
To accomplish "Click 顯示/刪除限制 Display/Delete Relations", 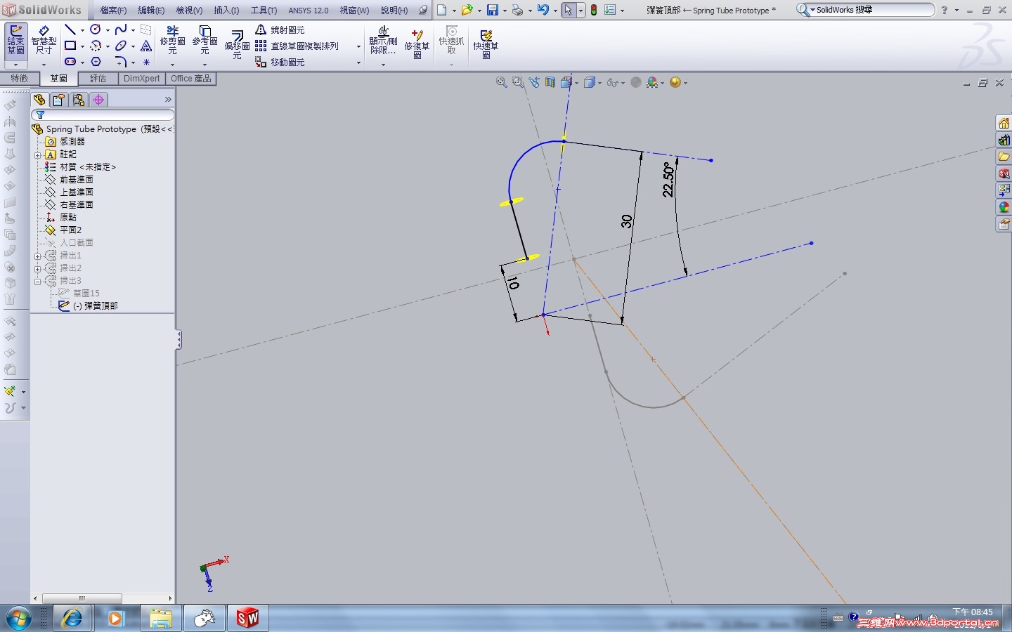I will [383, 40].
